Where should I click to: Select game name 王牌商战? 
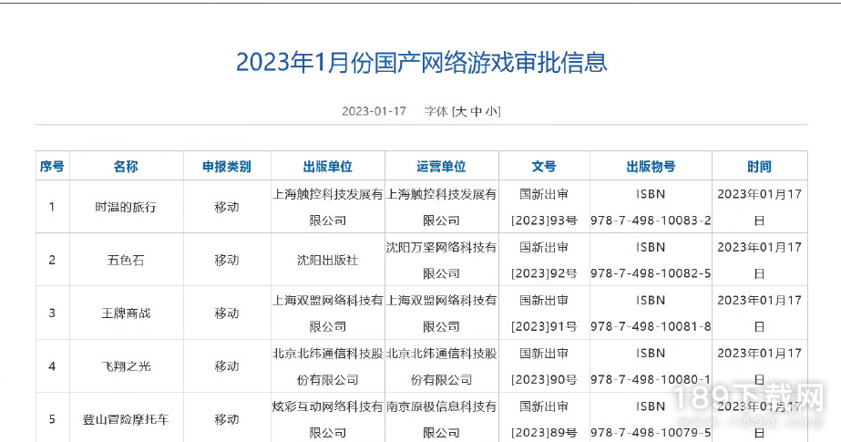coord(126,314)
